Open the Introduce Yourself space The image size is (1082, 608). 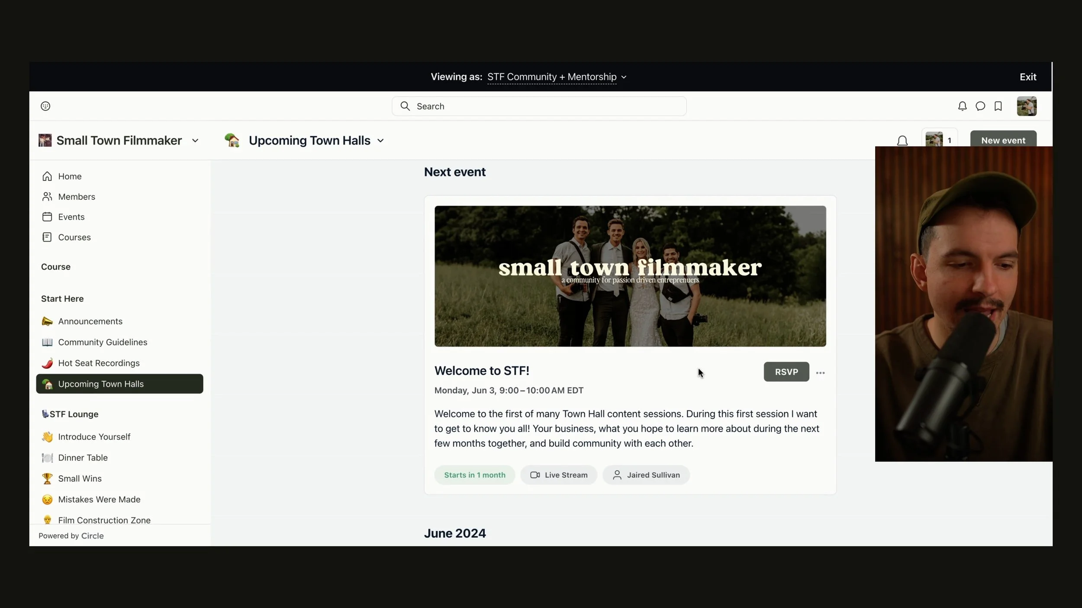pyautogui.click(x=94, y=437)
